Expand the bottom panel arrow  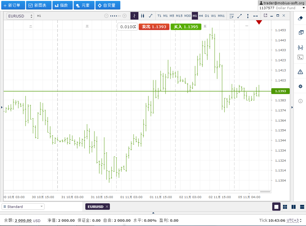tap(153, 213)
